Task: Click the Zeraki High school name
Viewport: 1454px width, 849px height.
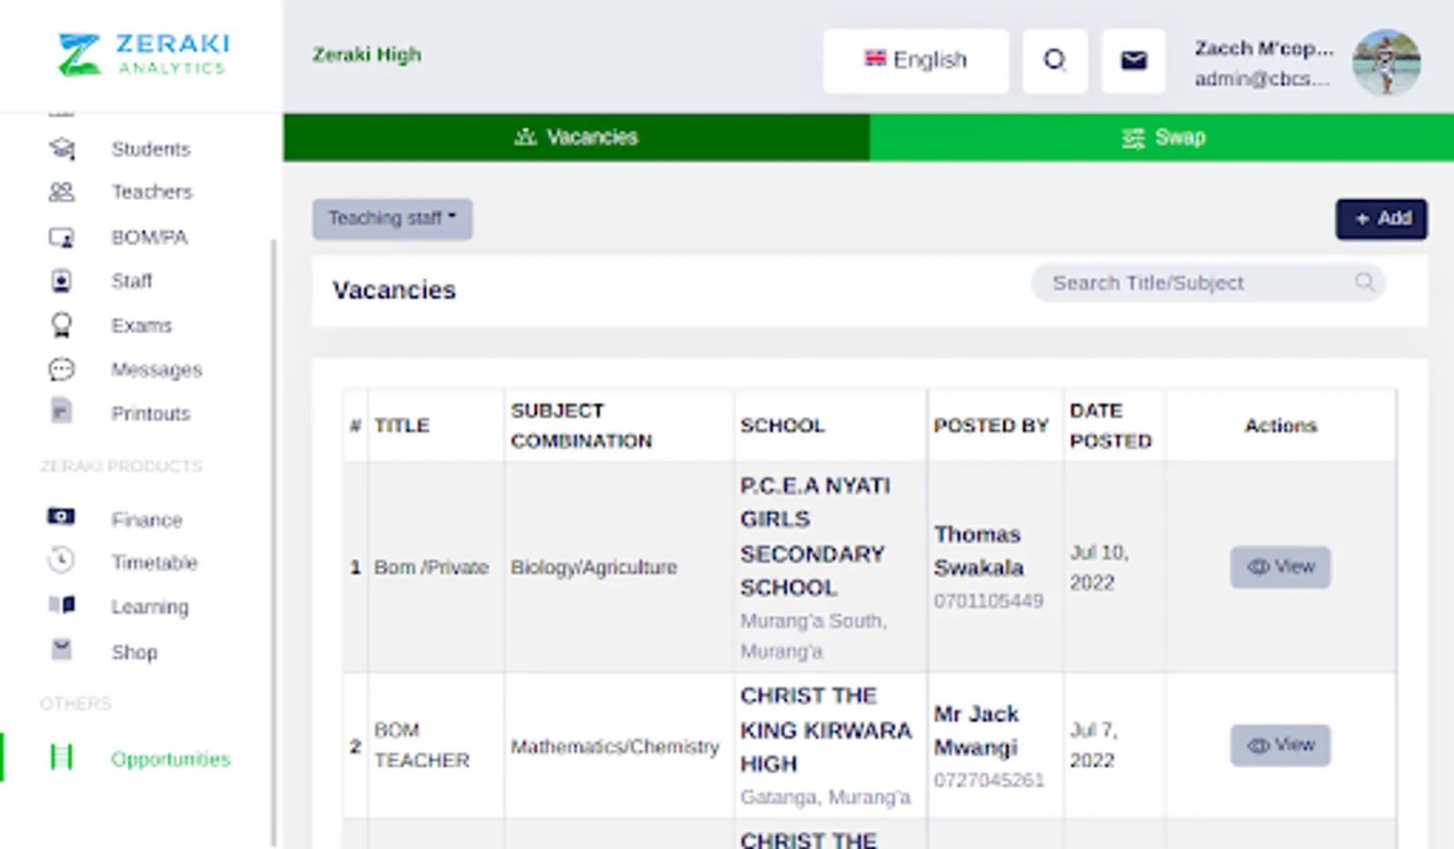Action: [x=367, y=55]
